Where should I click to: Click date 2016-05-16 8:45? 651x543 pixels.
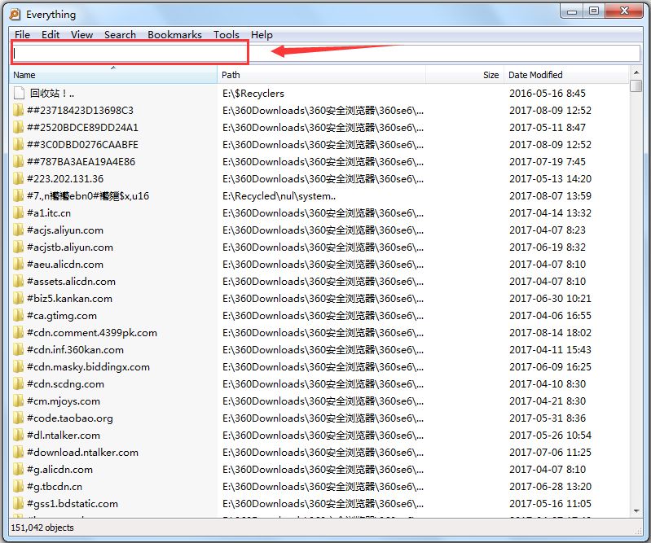(548, 94)
